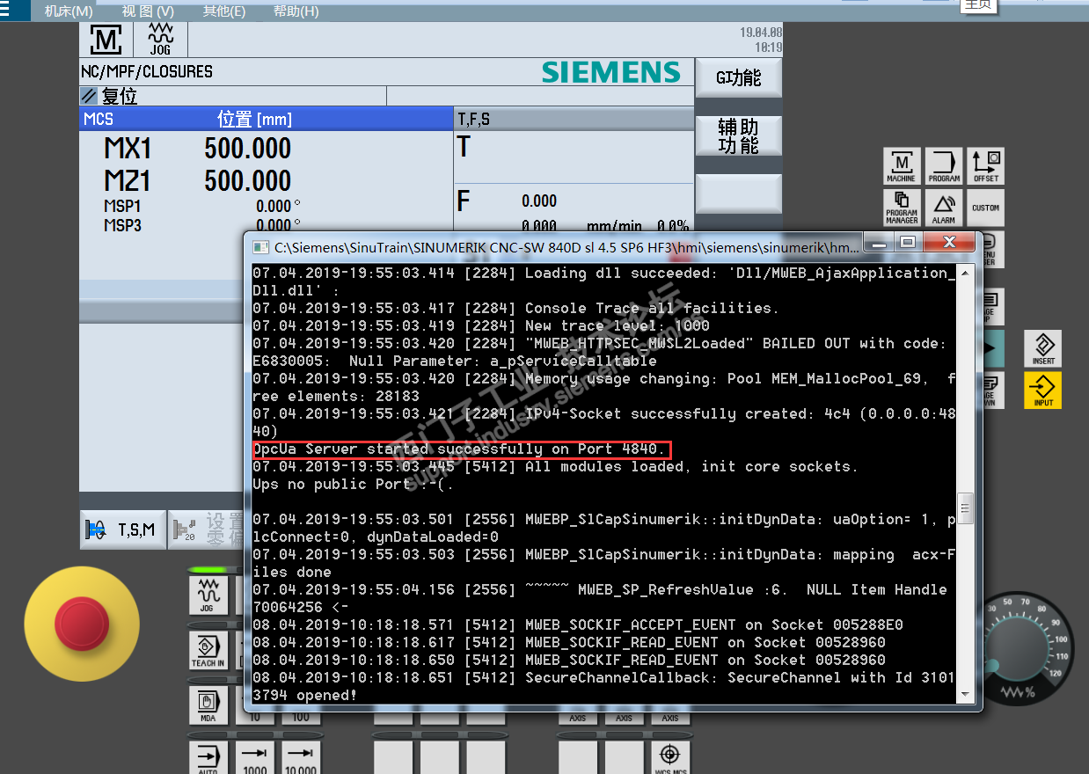Screen dimensions: 1089x774
Task: Click the 复位 reset status label
Action: click(x=120, y=96)
